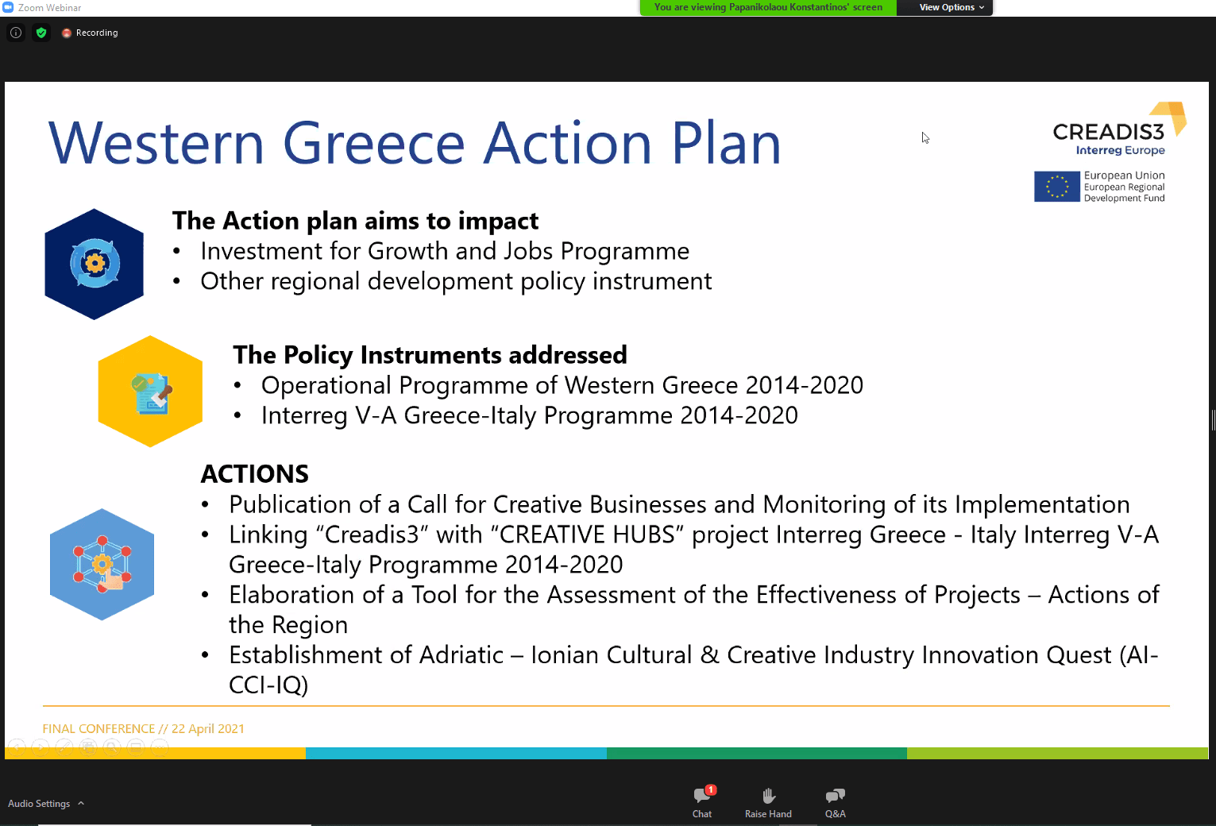Screen dimensions: 1216x826
Task: Raise your hand in the webinar
Action: coord(768,802)
